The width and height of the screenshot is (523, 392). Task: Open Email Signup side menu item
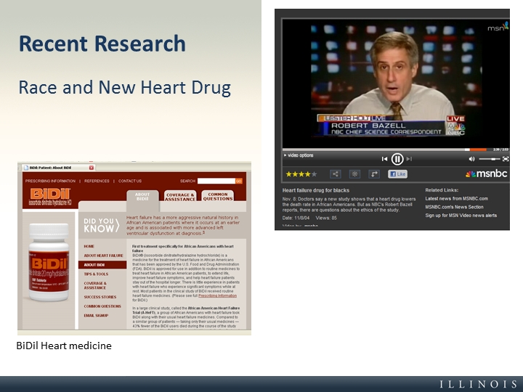(x=96, y=316)
